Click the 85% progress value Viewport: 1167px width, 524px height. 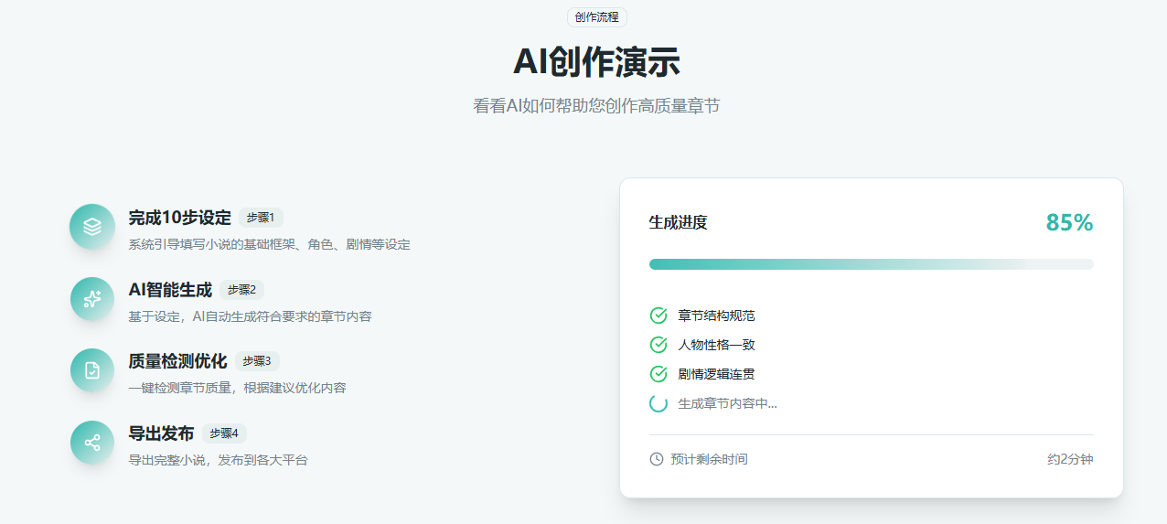(1070, 222)
